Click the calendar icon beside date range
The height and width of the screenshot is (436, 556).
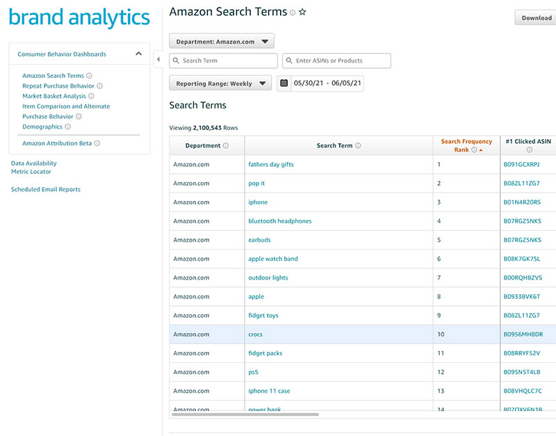coord(284,83)
